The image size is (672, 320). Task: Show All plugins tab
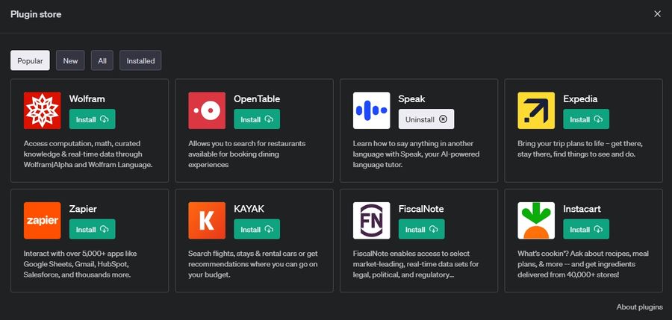click(x=102, y=61)
